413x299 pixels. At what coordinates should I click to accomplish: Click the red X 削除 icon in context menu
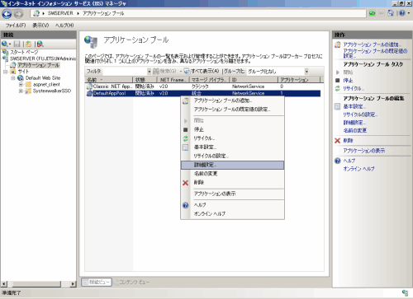(186, 183)
